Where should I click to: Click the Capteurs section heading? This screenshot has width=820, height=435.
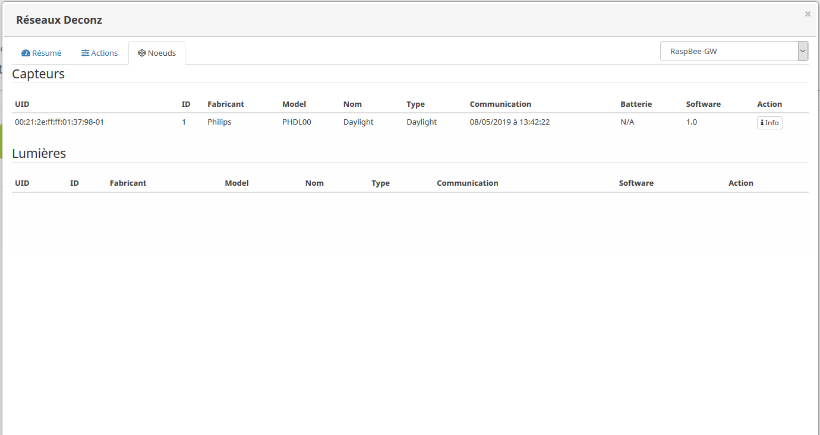[x=39, y=74]
